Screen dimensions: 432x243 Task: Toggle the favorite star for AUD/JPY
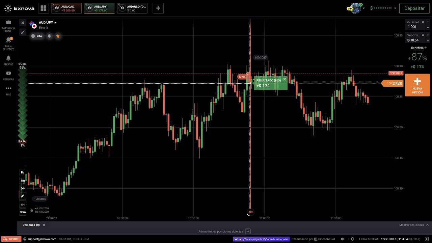click(58, 36)
